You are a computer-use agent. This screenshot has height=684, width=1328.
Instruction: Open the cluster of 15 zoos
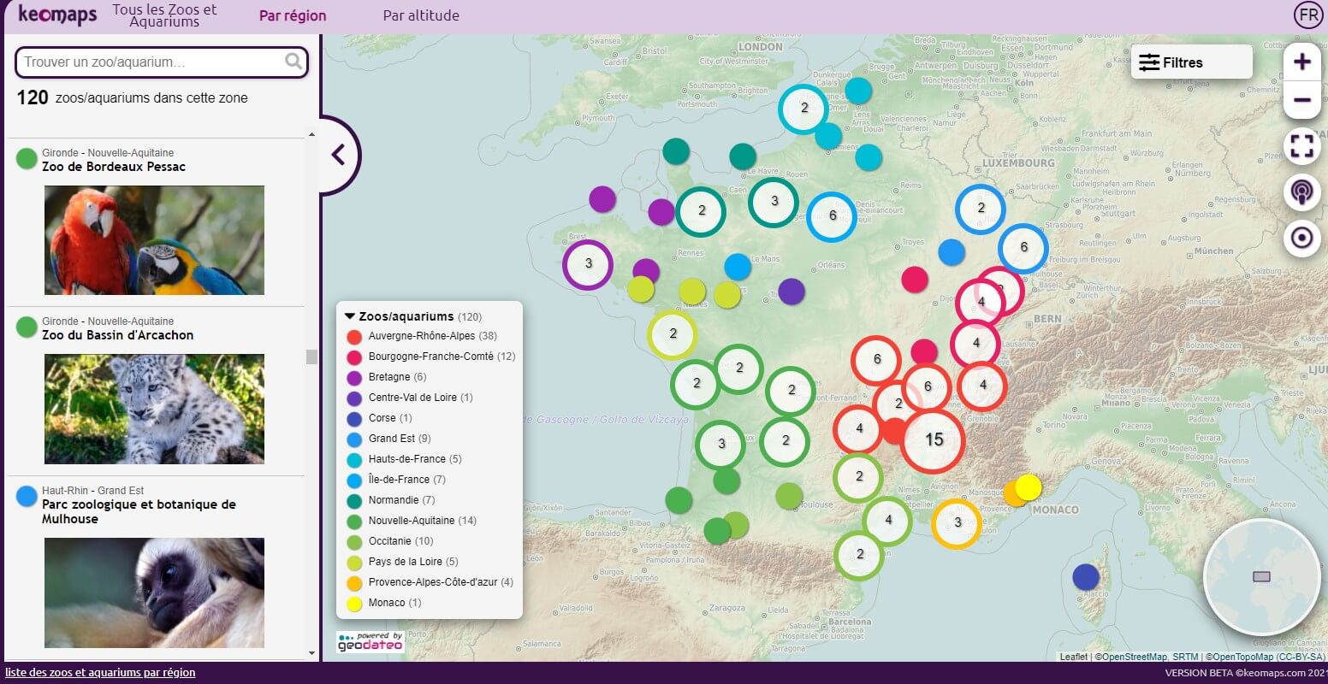pos(934,439)
